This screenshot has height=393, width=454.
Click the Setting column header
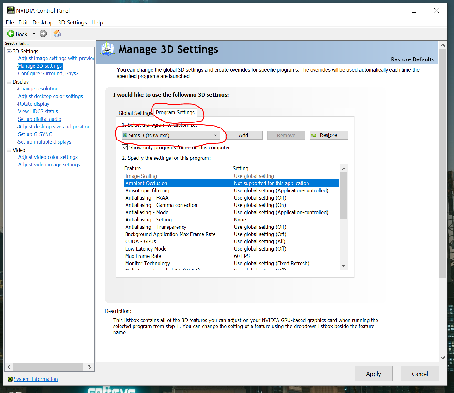(x=285, y=168)
